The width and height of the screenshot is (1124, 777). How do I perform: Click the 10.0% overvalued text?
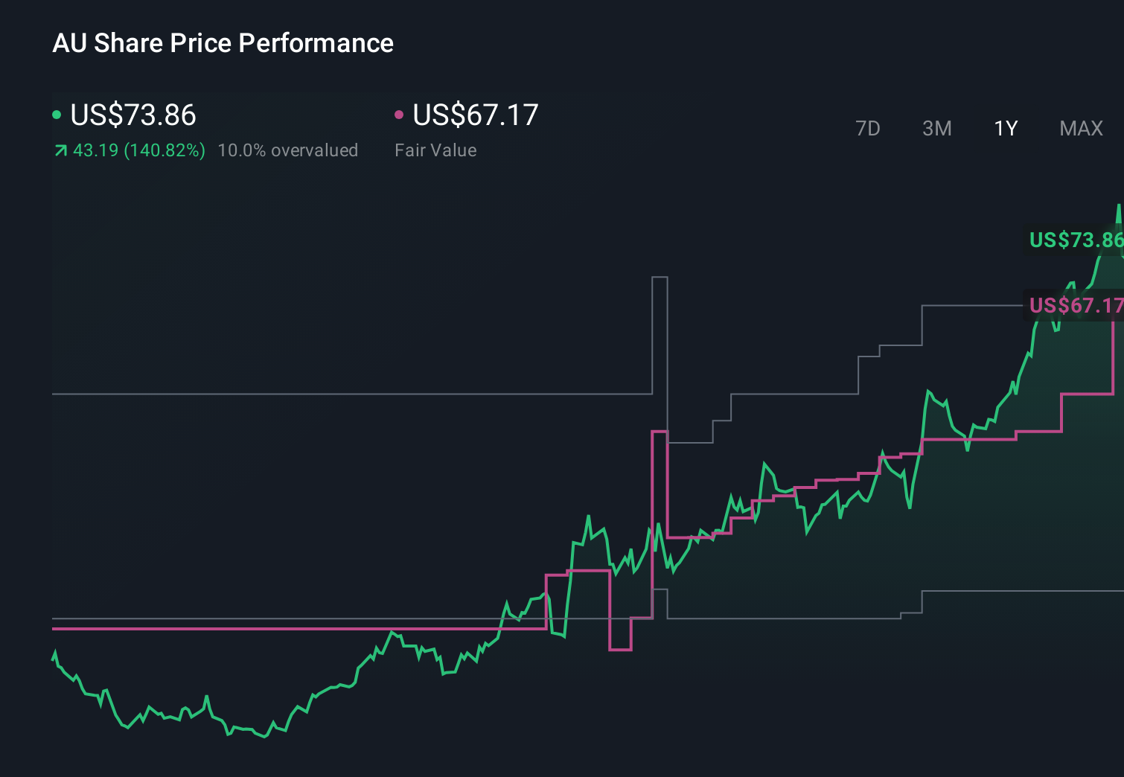pyautogui.click(x=287, y=150)
